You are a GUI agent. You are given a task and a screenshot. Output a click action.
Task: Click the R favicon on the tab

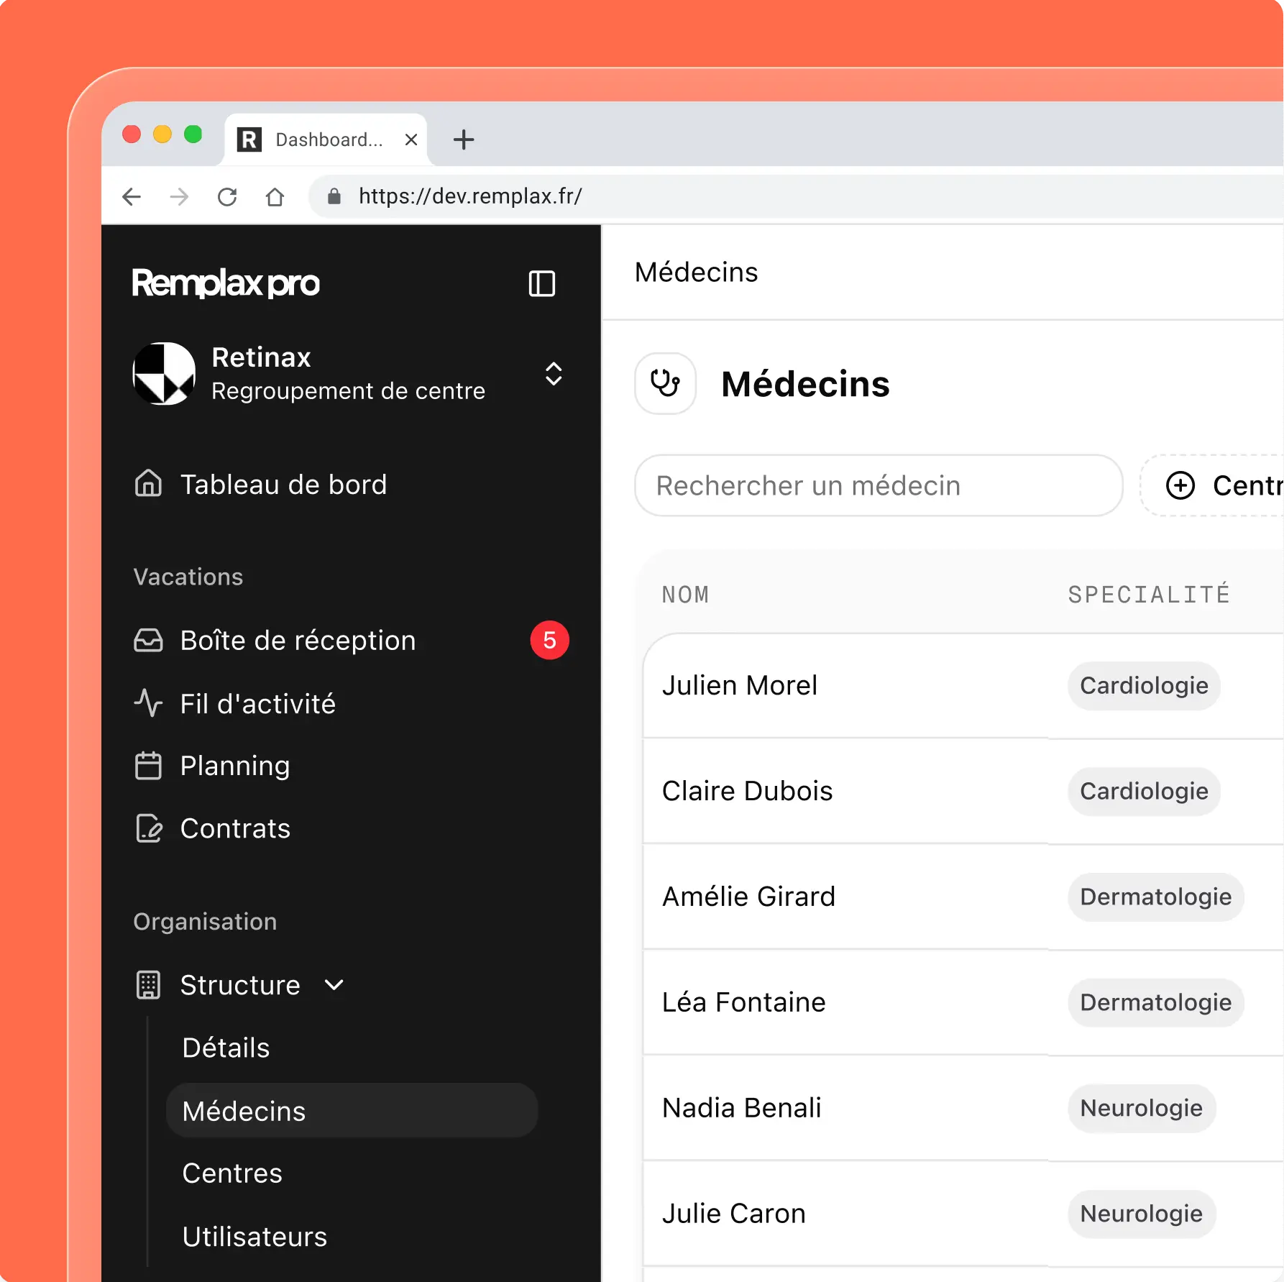pos(249,139)
